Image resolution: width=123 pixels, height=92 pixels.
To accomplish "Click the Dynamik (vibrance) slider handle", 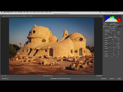I will [x=114, y=55].
